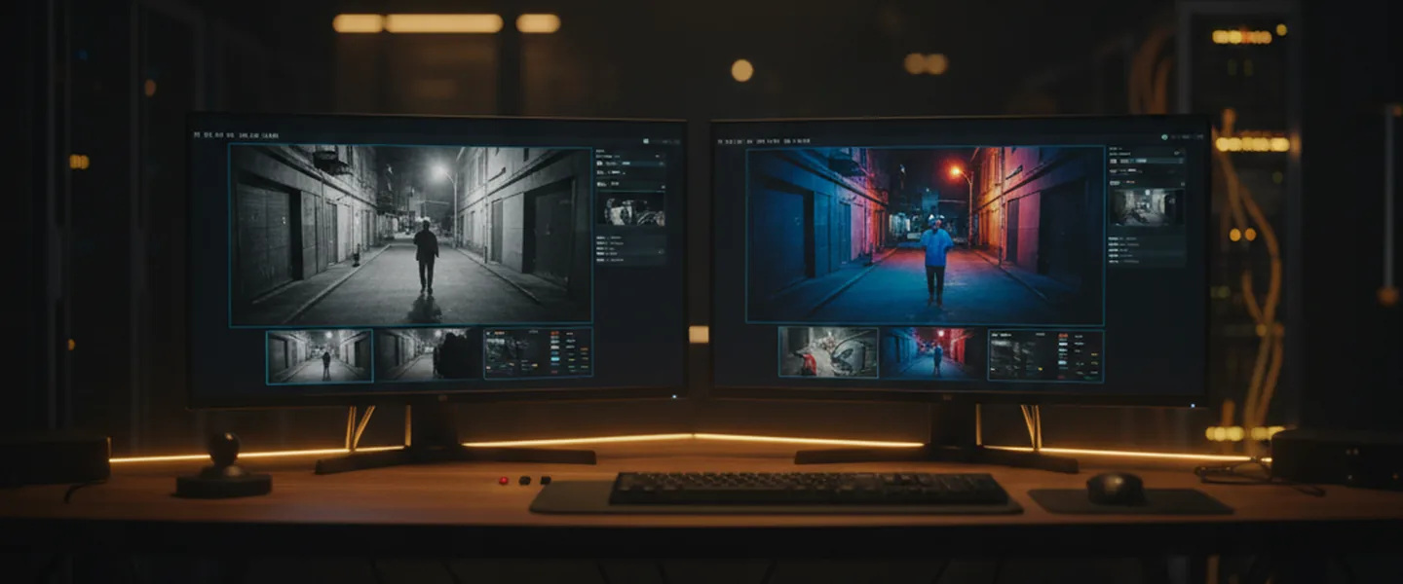Click the grayscale sidebar preview on right monitor
1403x584 pixels.
1149,205
